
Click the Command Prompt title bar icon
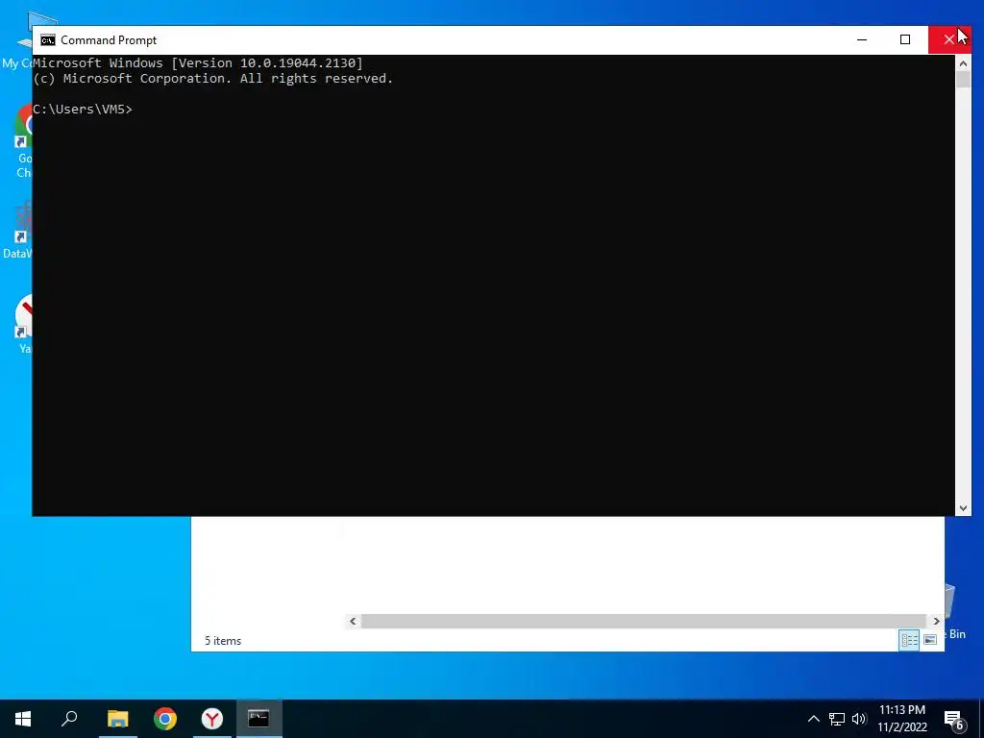click(x=48, y=40)
